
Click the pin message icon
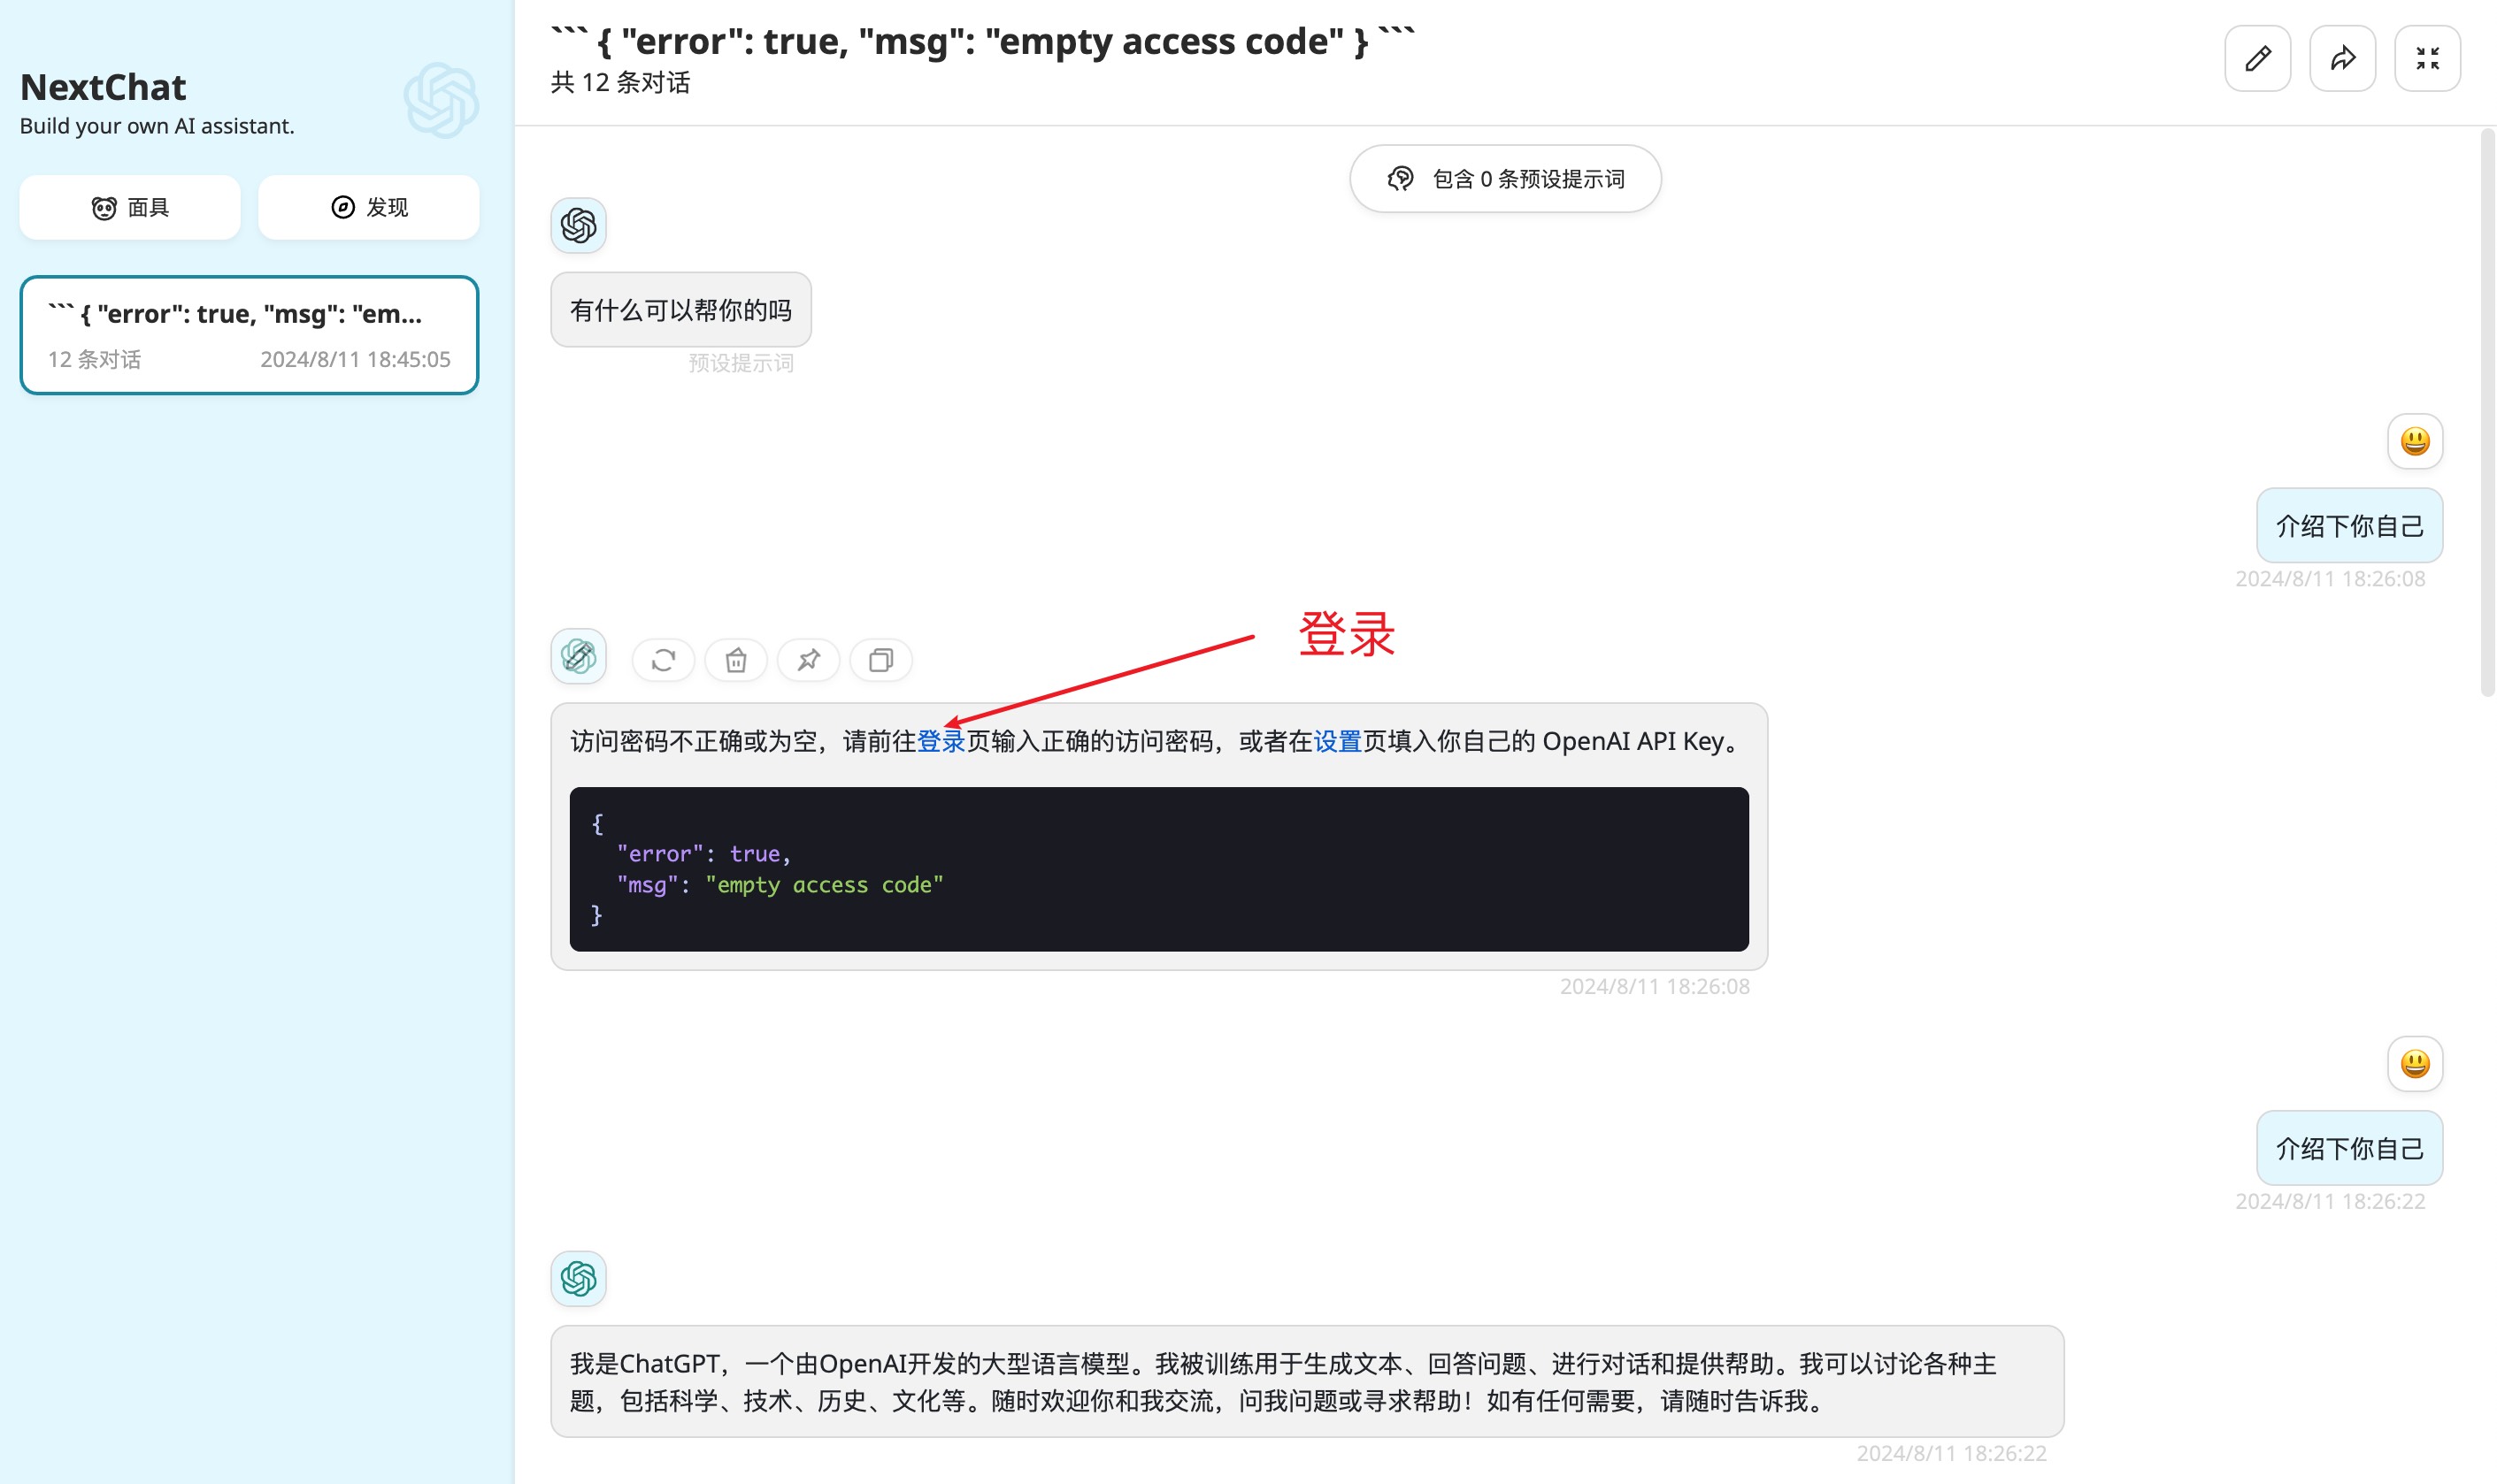click(x=809, y=660)
